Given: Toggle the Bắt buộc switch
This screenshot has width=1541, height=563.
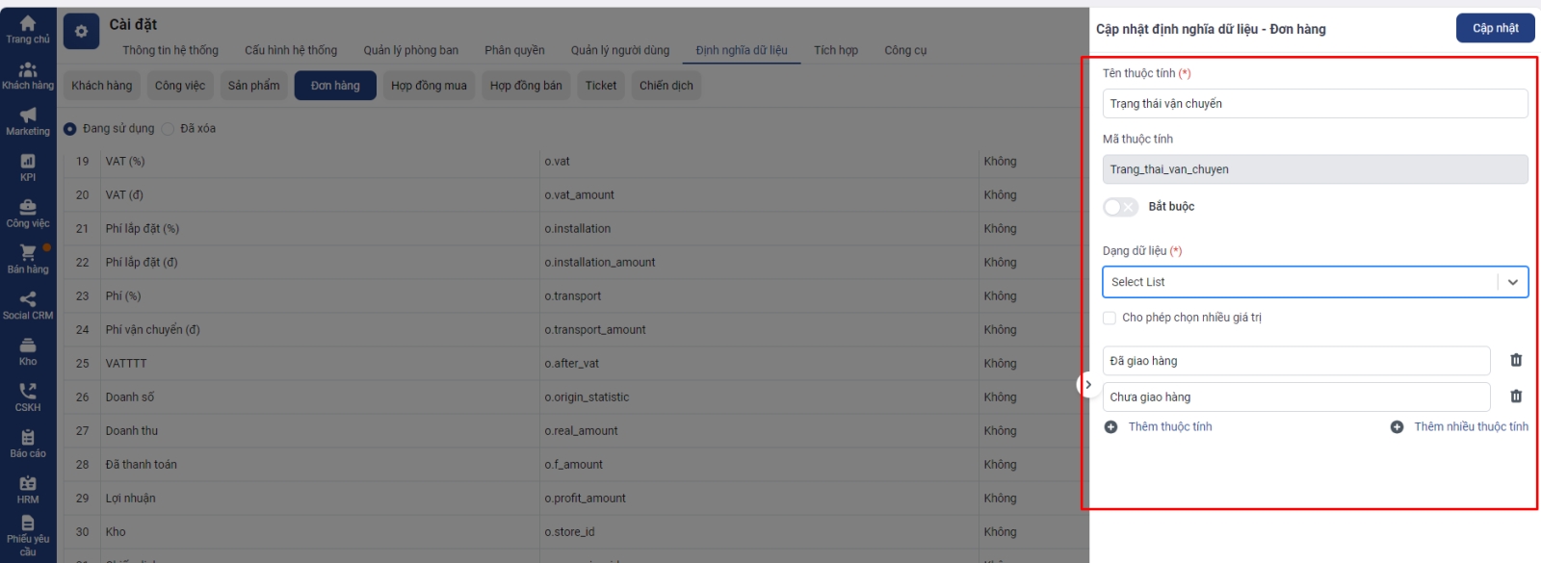Looking at the screenshot, I should pyautogui.click(x=1120, y=207).
